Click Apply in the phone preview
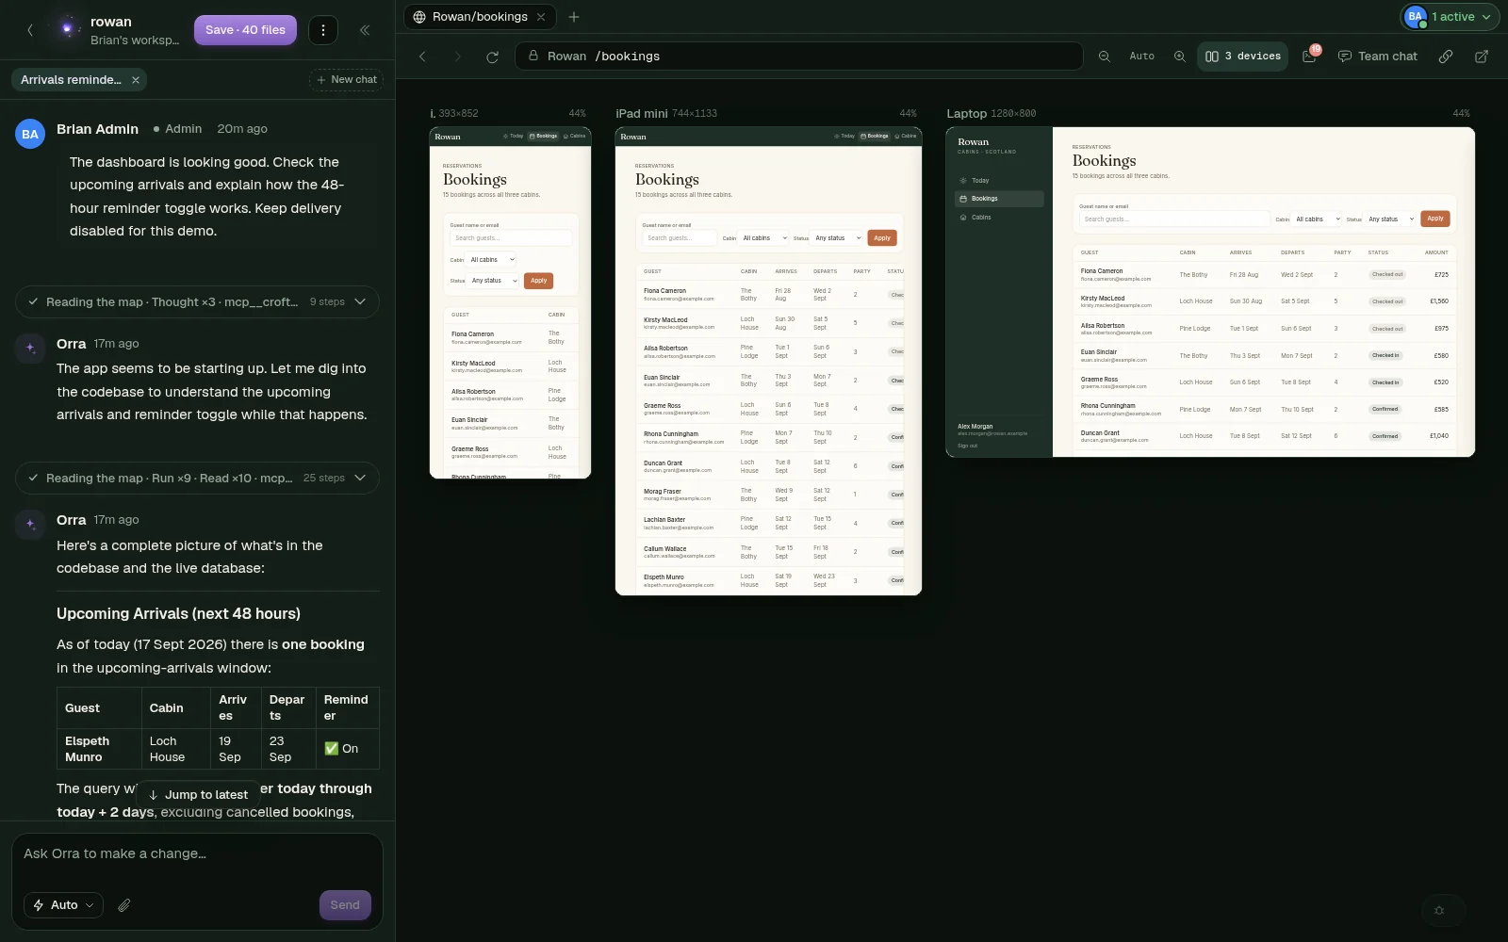The height and width of the screenshot is (942, 1508). pyautogui.click(x=538, y=281)
